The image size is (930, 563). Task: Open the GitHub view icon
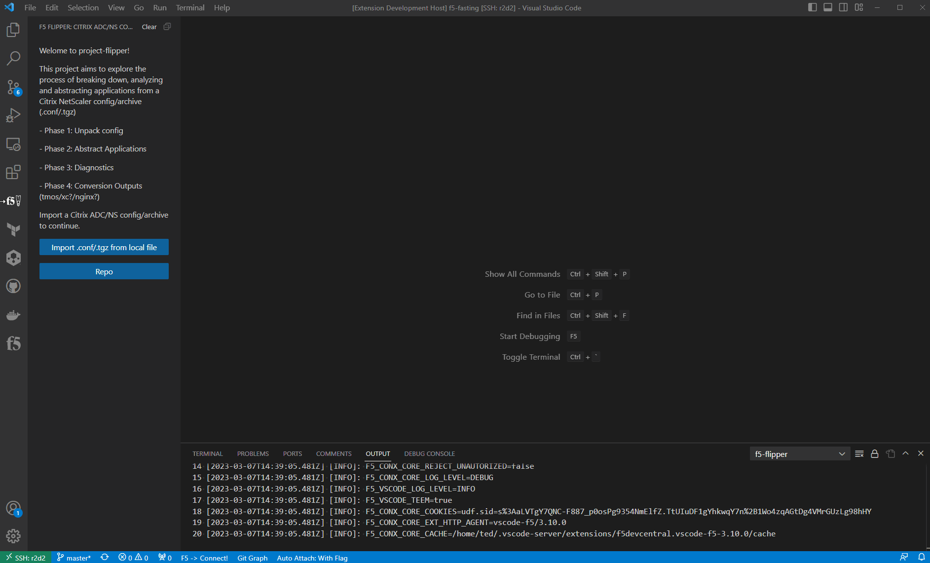13,286
